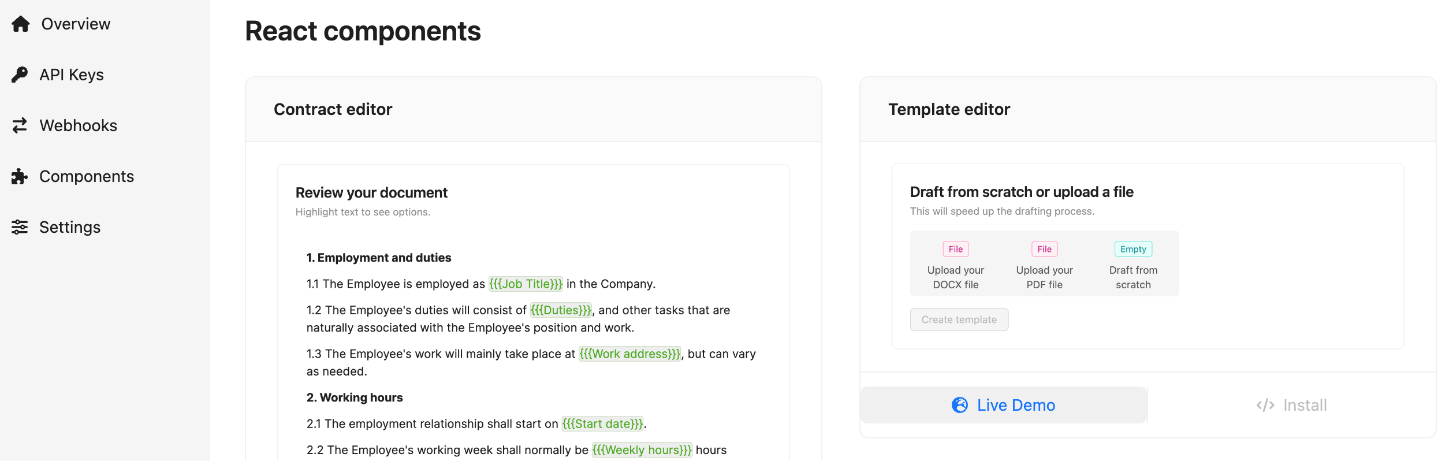Click the key icon beside API Keys
This screenshot has width=1453, height=461.
(20, 75)
